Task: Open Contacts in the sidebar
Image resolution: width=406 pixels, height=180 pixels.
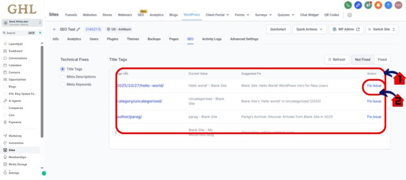Action: [x=14, y=72]
